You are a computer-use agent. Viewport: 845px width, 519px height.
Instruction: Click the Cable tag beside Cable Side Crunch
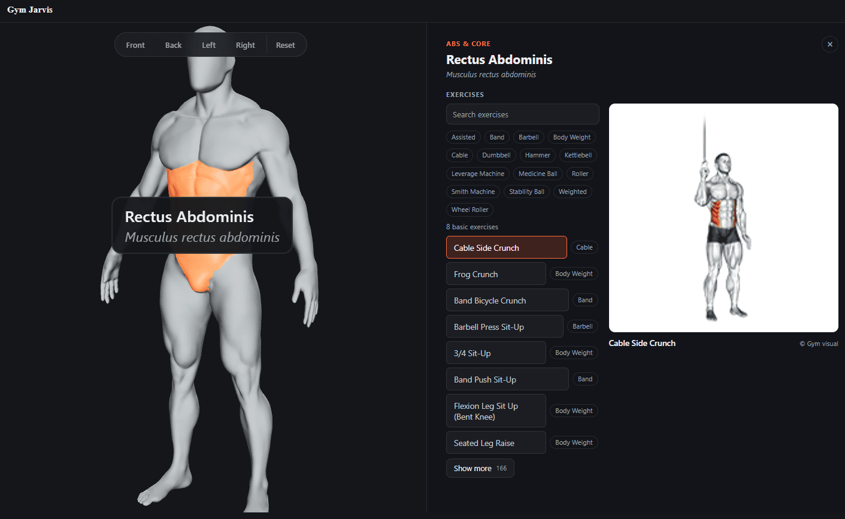[x=584, y=247]
